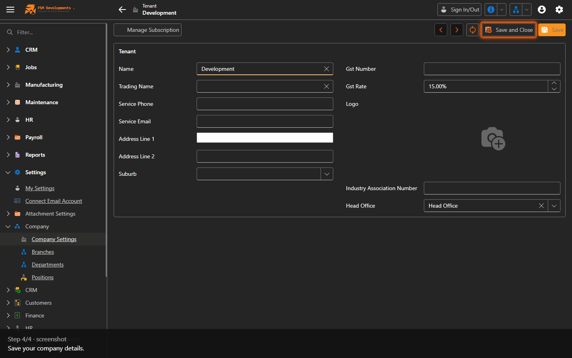Image resolution: width=572 pixels, height=358 pixels.
Task: Open My Settings link
Action: point(40,188)
